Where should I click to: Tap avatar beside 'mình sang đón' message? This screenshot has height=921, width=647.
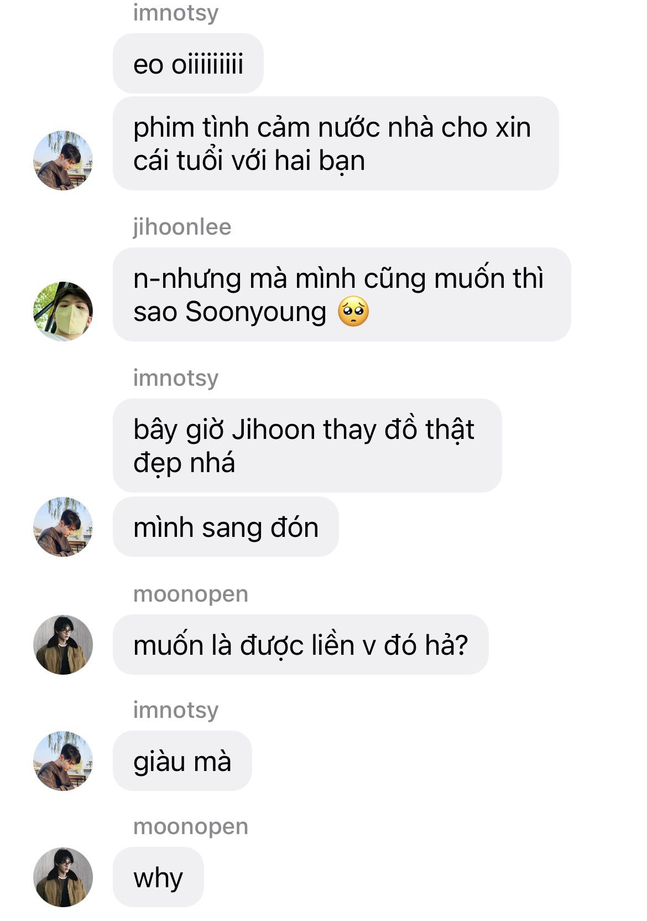(x=63, y=527)
